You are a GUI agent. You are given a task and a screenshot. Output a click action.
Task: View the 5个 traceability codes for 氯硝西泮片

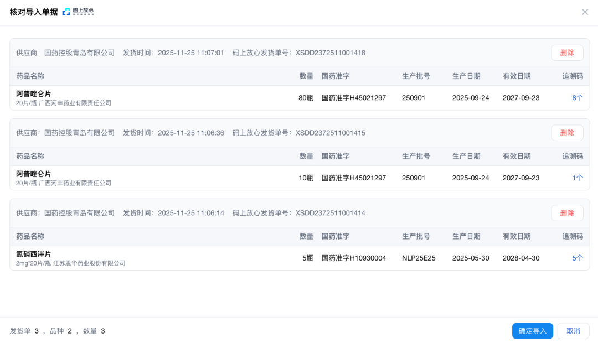(578, 258)
